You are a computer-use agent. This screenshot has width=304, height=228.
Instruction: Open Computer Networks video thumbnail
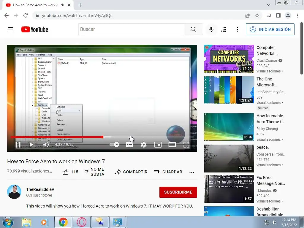click(x=229, y=59)
